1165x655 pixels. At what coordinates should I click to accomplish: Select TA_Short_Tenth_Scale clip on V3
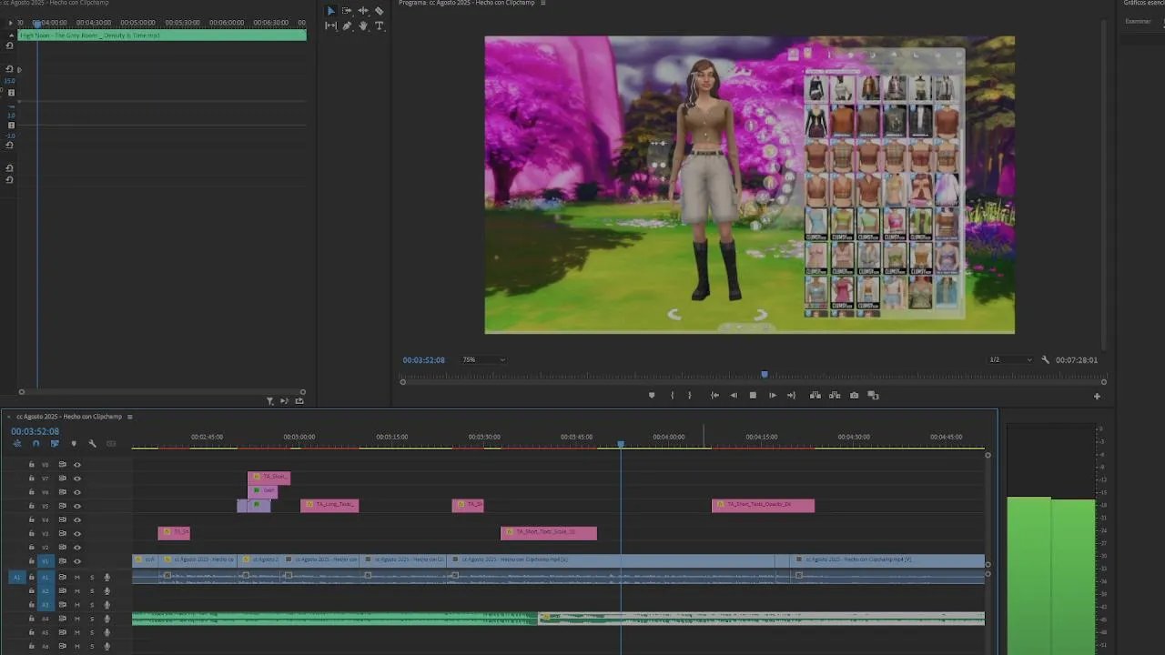[x=549, y=533]
